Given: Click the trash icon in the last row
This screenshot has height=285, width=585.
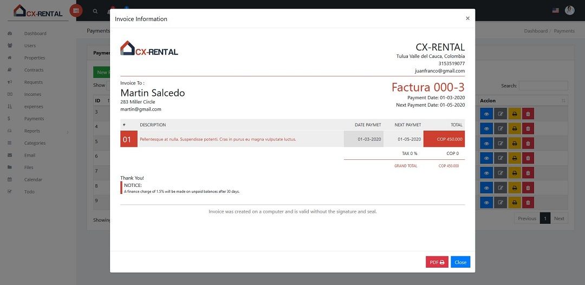Looking at the screenshot, I should [528, 202].
